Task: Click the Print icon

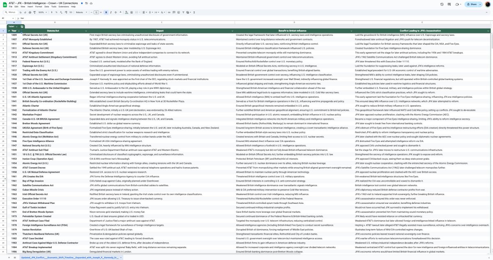Action: (x=29, y=12)
